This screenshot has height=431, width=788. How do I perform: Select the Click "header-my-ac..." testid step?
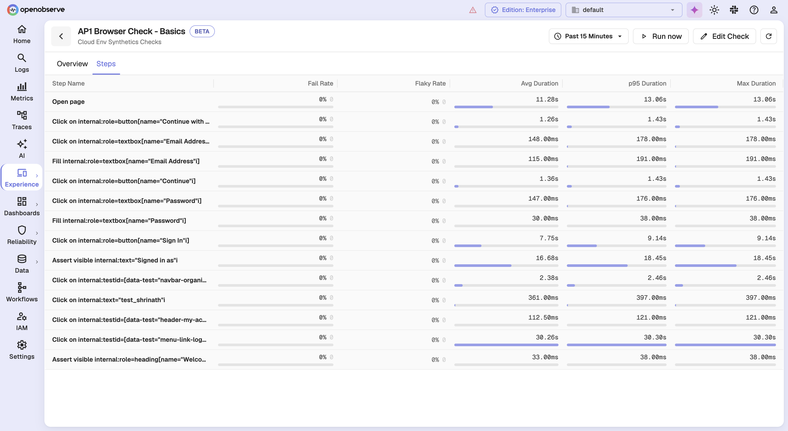pyautogui.click(x=414, y=320)
